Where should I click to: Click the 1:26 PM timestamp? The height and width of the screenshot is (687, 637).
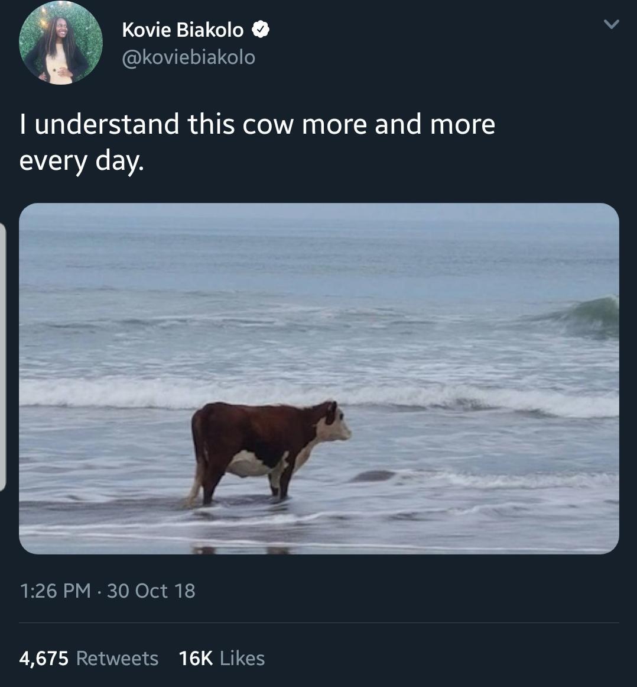(55, 591)
